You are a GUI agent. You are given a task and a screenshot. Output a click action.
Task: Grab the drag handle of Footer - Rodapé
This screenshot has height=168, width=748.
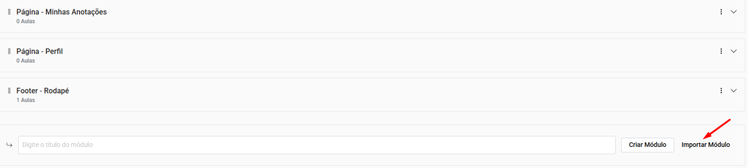coord(9,91)
